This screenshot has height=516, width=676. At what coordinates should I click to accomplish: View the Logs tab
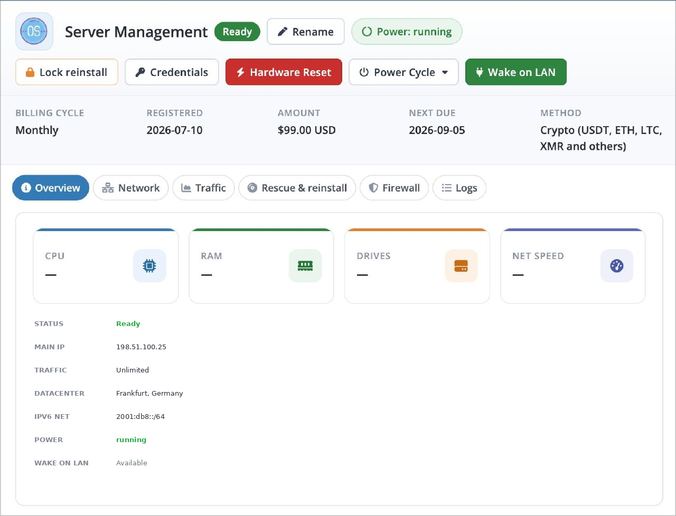459,188
